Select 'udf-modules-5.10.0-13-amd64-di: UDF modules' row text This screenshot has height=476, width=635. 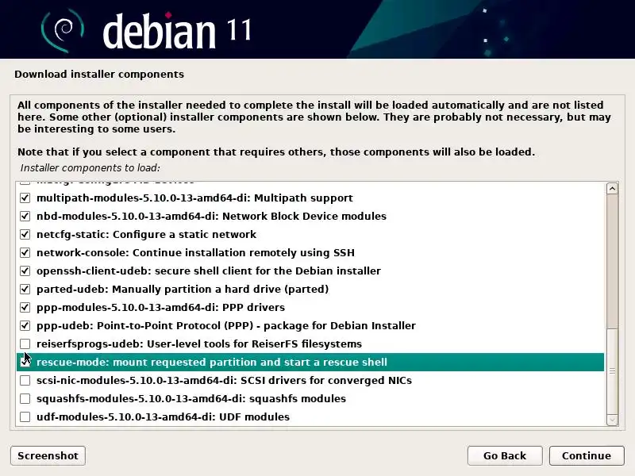(x=164, y=417)
